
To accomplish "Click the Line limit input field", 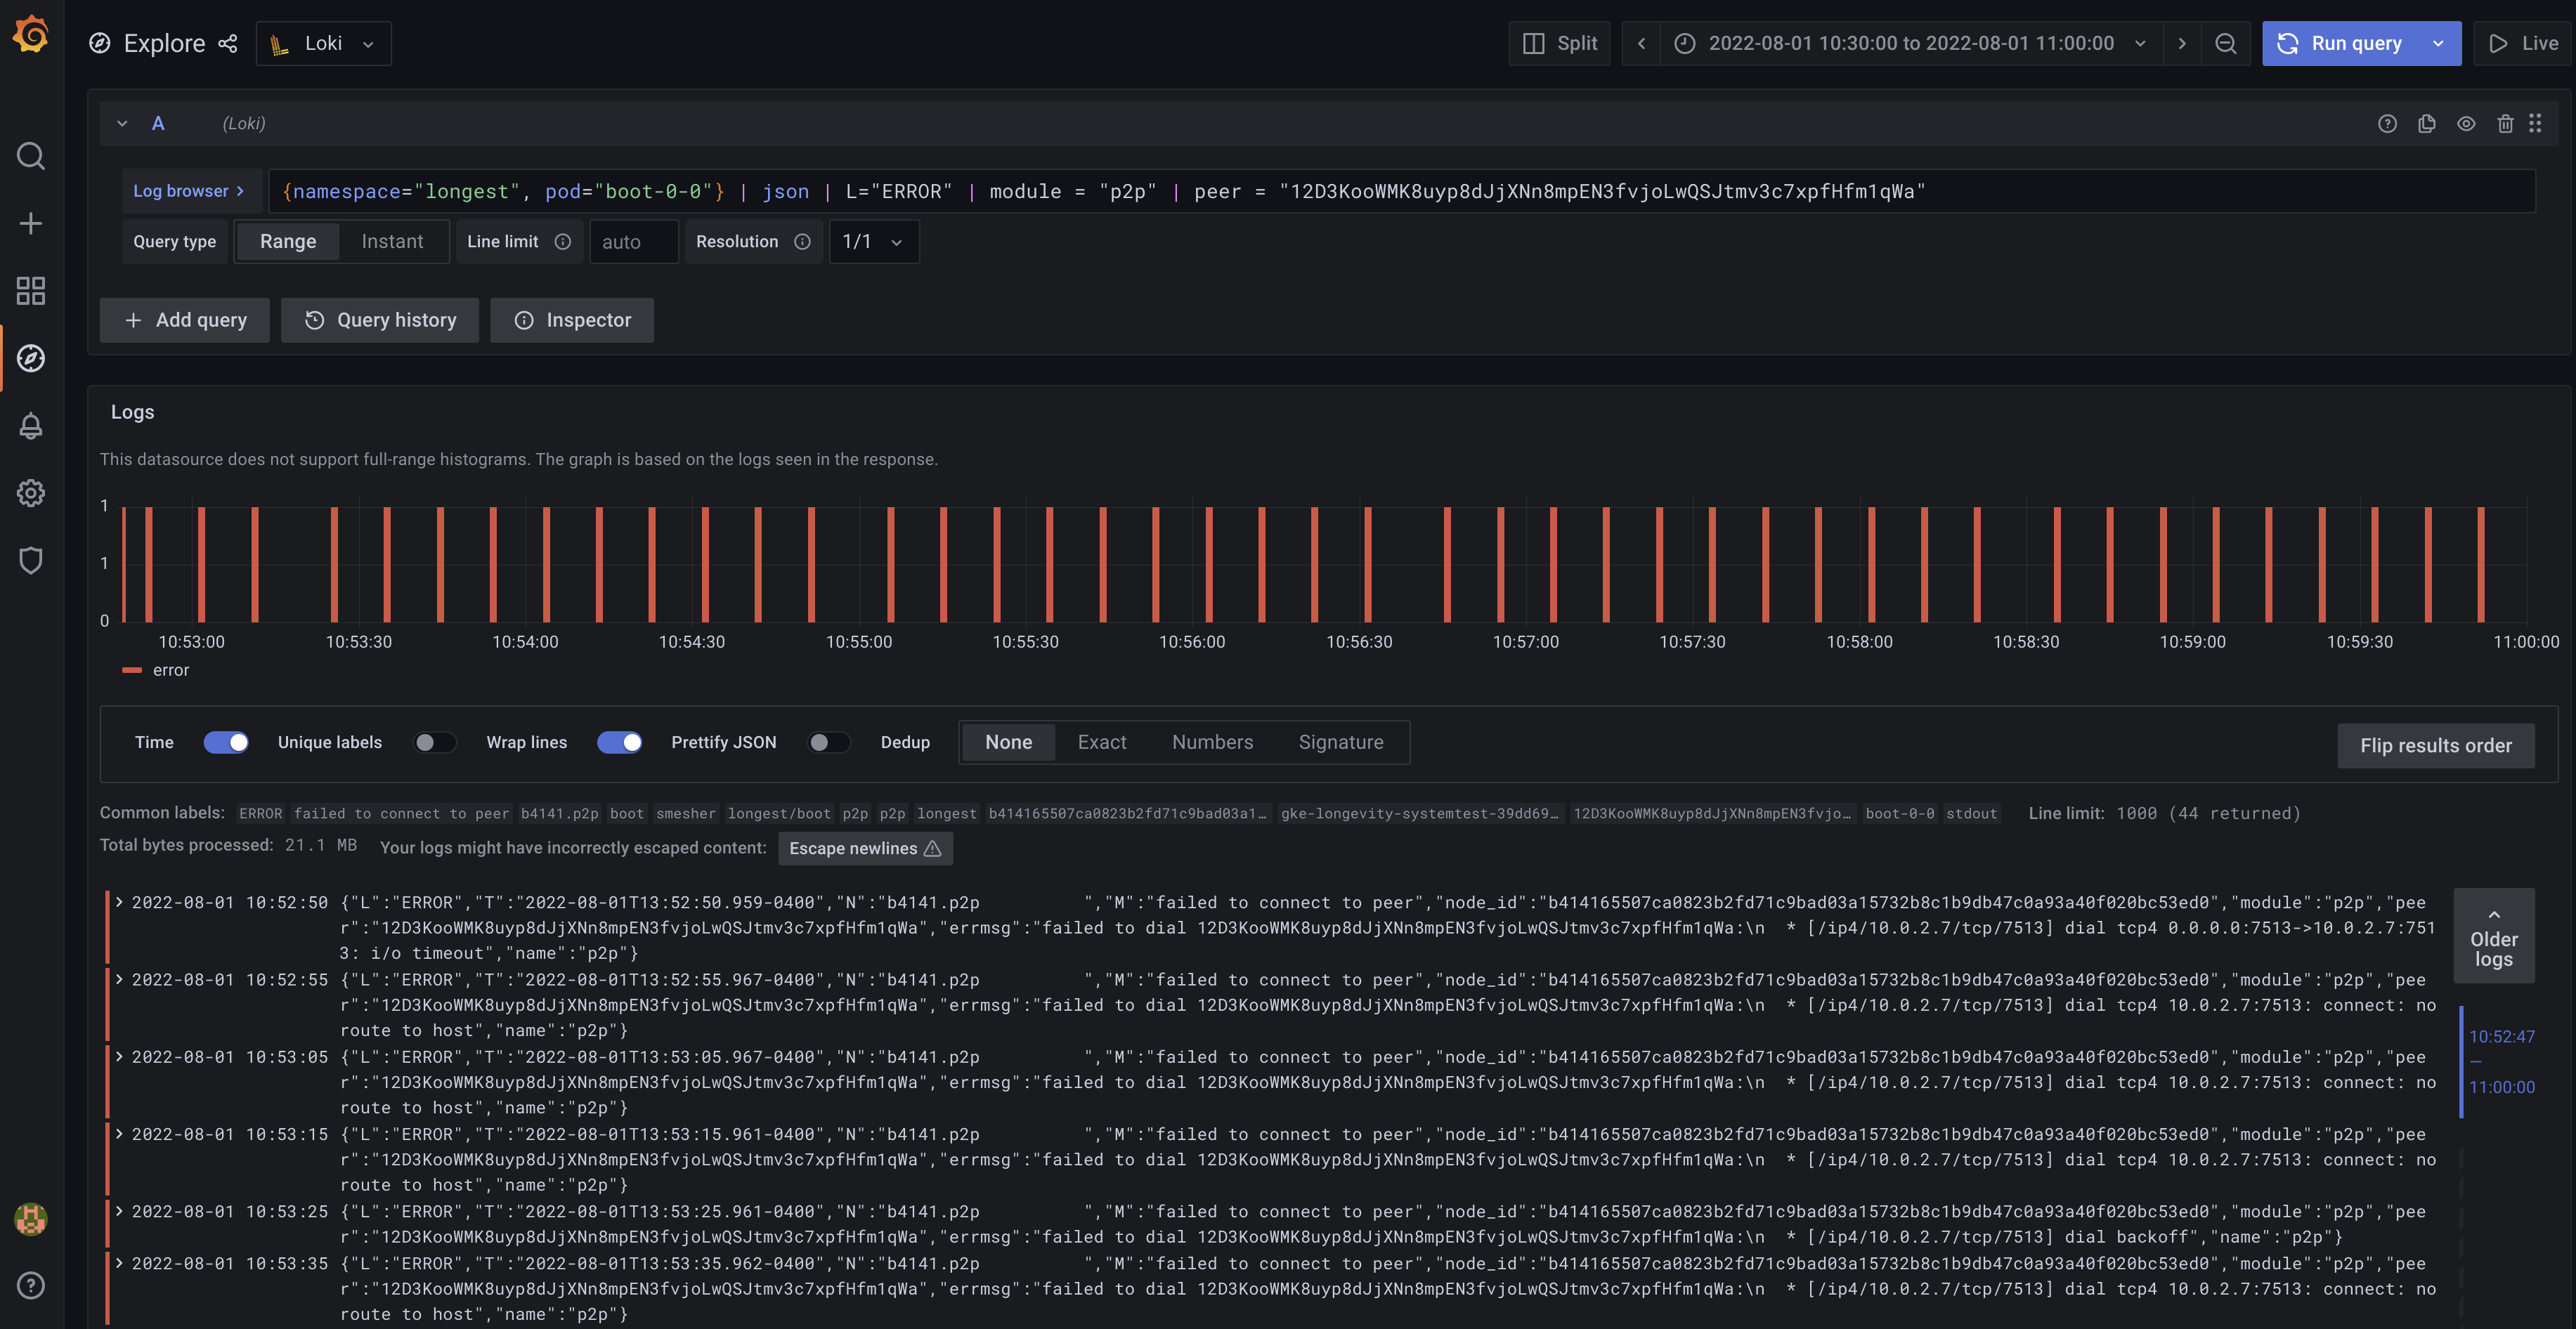I will (633, 242).
